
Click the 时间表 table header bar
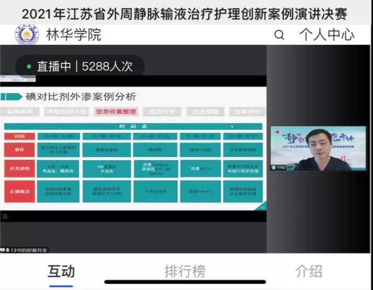(x=133, y=126)
